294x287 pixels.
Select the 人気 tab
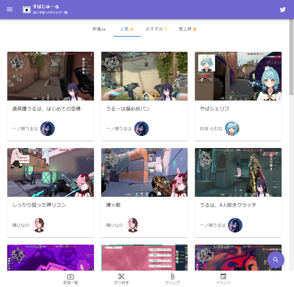(127, 29)
